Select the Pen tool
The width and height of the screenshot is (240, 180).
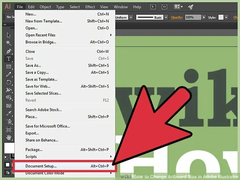coord(9,51)
